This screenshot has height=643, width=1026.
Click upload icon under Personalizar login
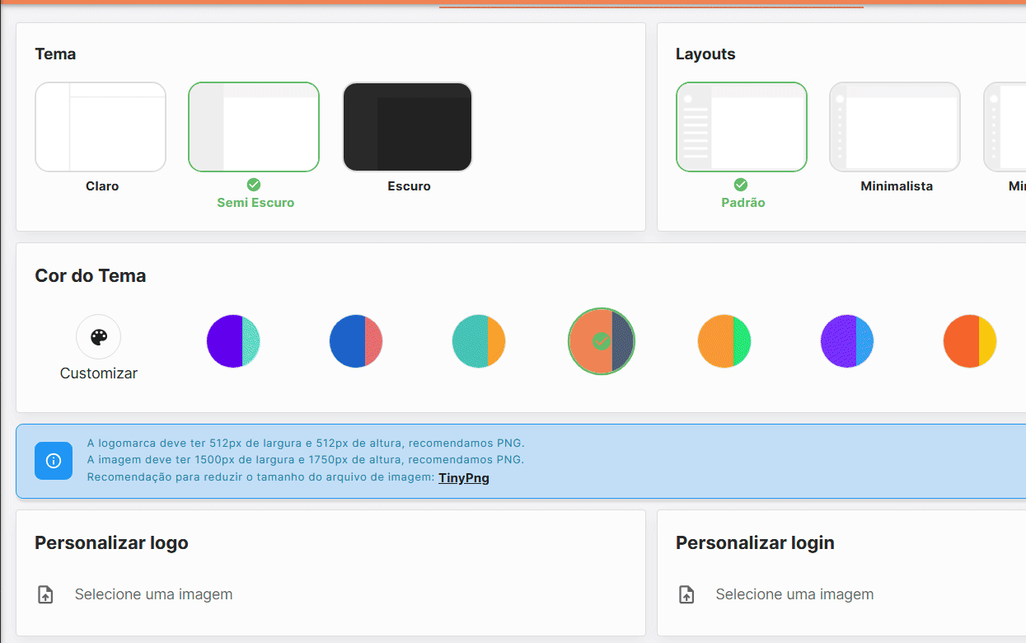tap(686, 594)
